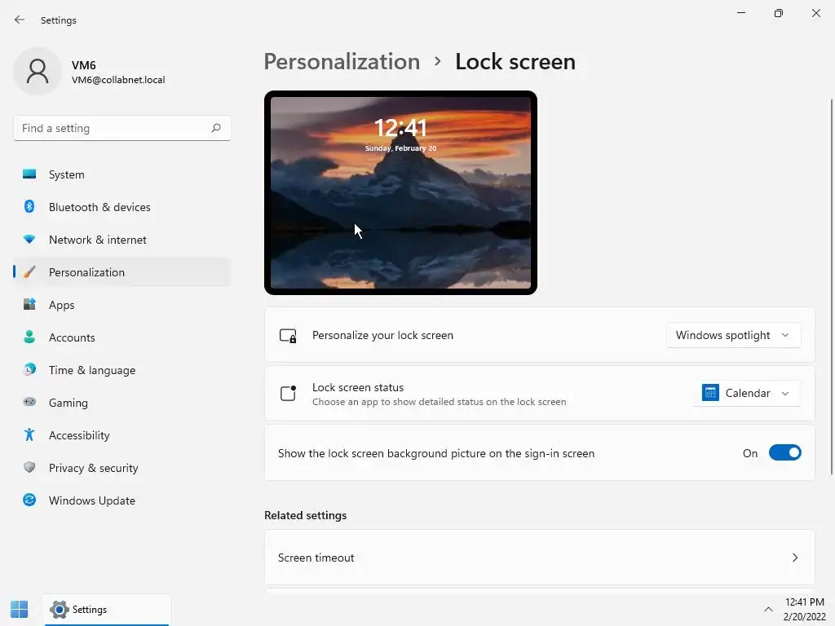Click the Find a setting search box

point(122,128)
